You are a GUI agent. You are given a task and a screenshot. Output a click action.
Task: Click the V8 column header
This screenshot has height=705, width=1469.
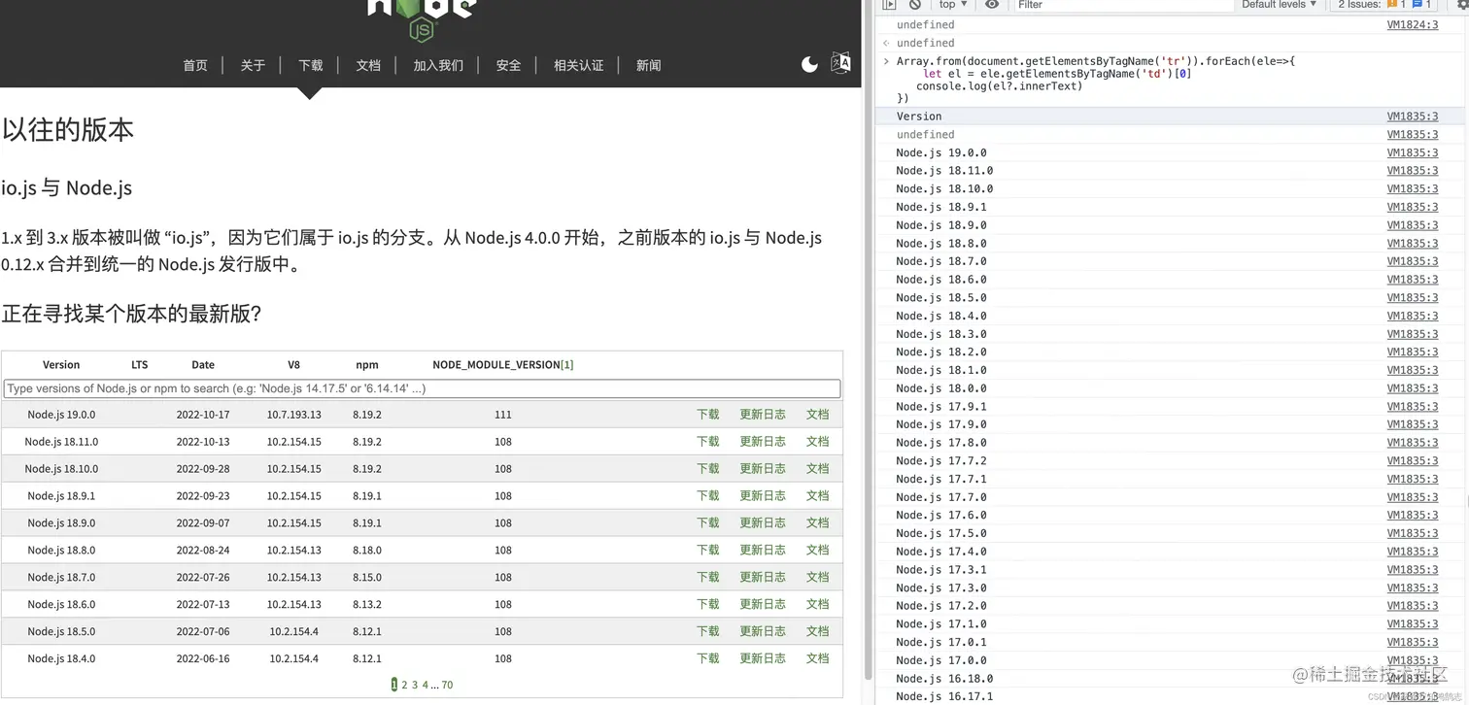pyautogui.click(x=293, y=365)
